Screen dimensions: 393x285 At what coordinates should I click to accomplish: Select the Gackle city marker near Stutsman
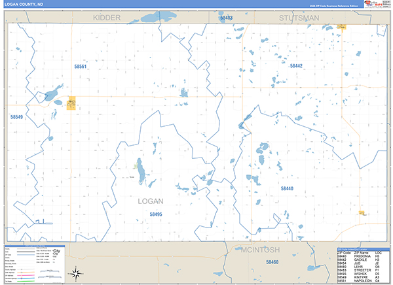pyautogui.click(x=342, y=27)
